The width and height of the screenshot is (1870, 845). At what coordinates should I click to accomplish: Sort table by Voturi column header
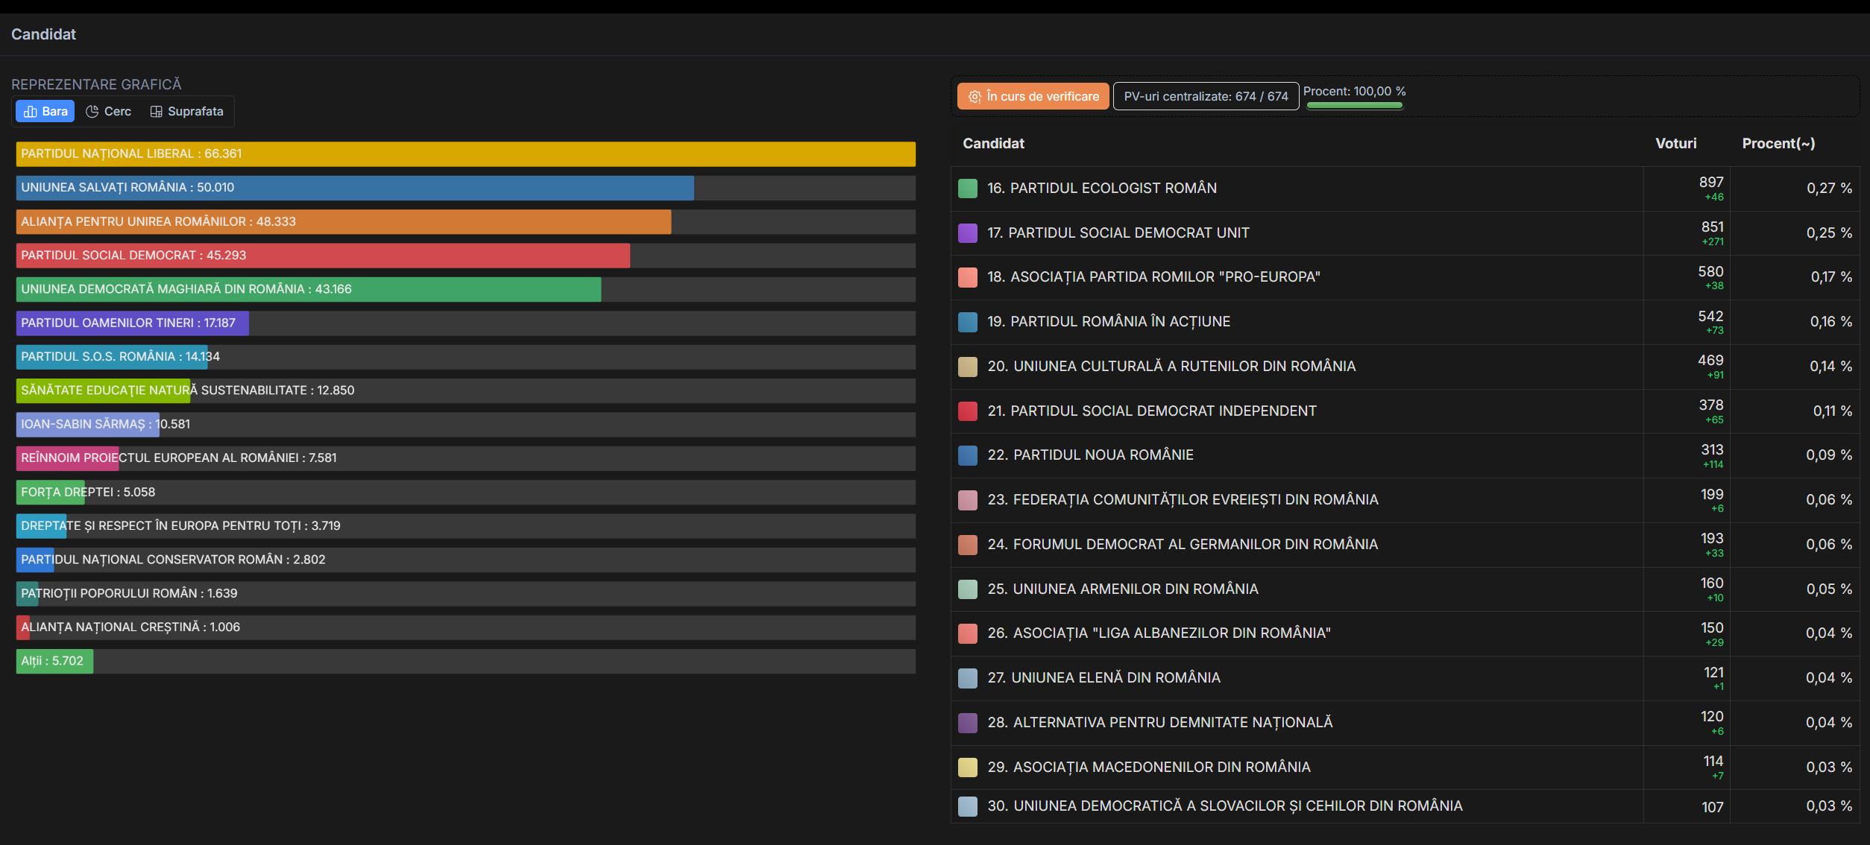coord(1675,144)
